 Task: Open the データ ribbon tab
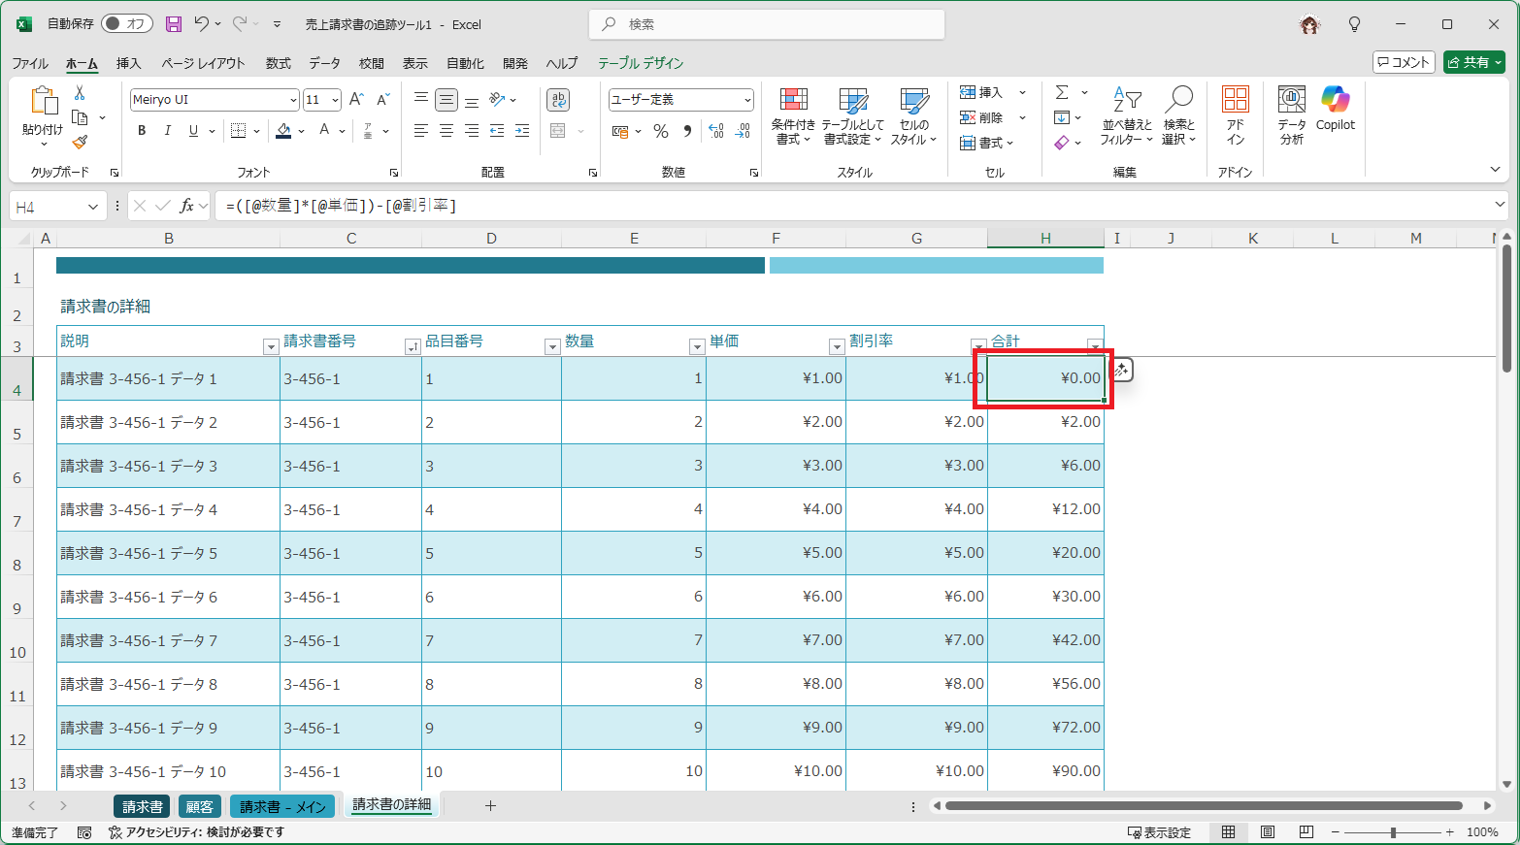pos(324,63)
